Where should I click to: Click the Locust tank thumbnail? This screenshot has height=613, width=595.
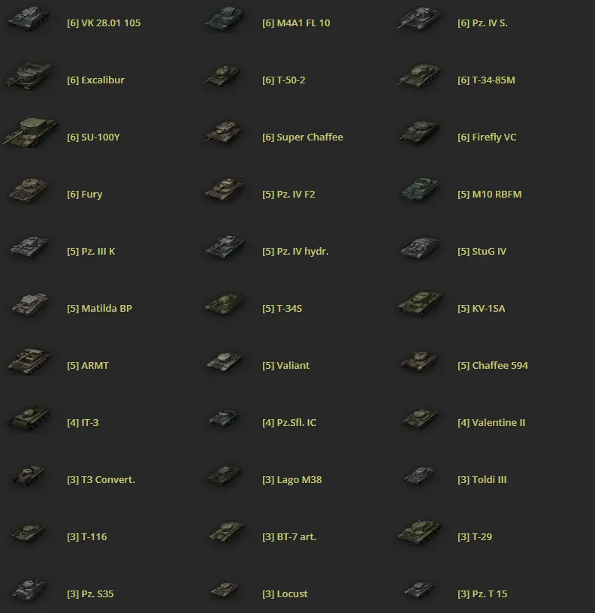225,590
